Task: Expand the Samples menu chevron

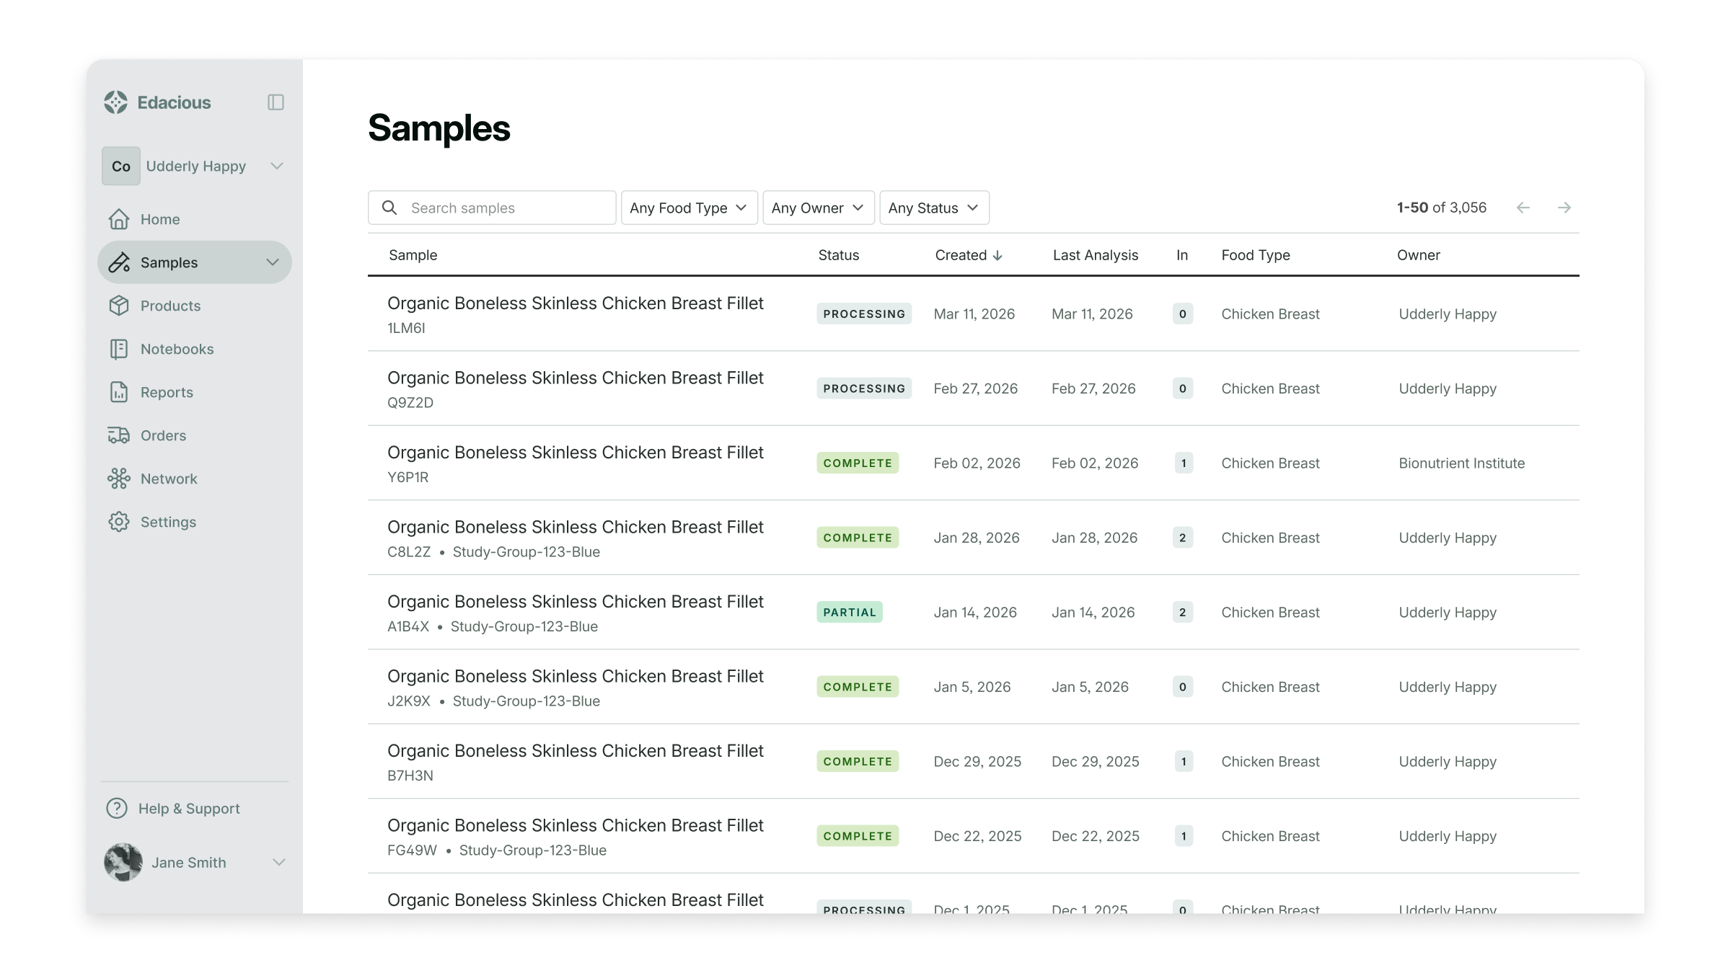Action: point(273,262)
